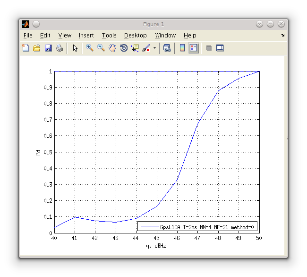Expand the toolbar dock arrow at right of menu bar
Screen dimensions: 307x277
pyautogui.click(x=283, y=36)
